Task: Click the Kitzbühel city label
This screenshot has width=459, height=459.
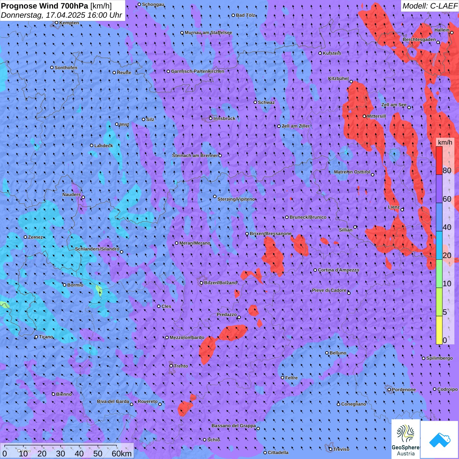Action: [338, 79]
